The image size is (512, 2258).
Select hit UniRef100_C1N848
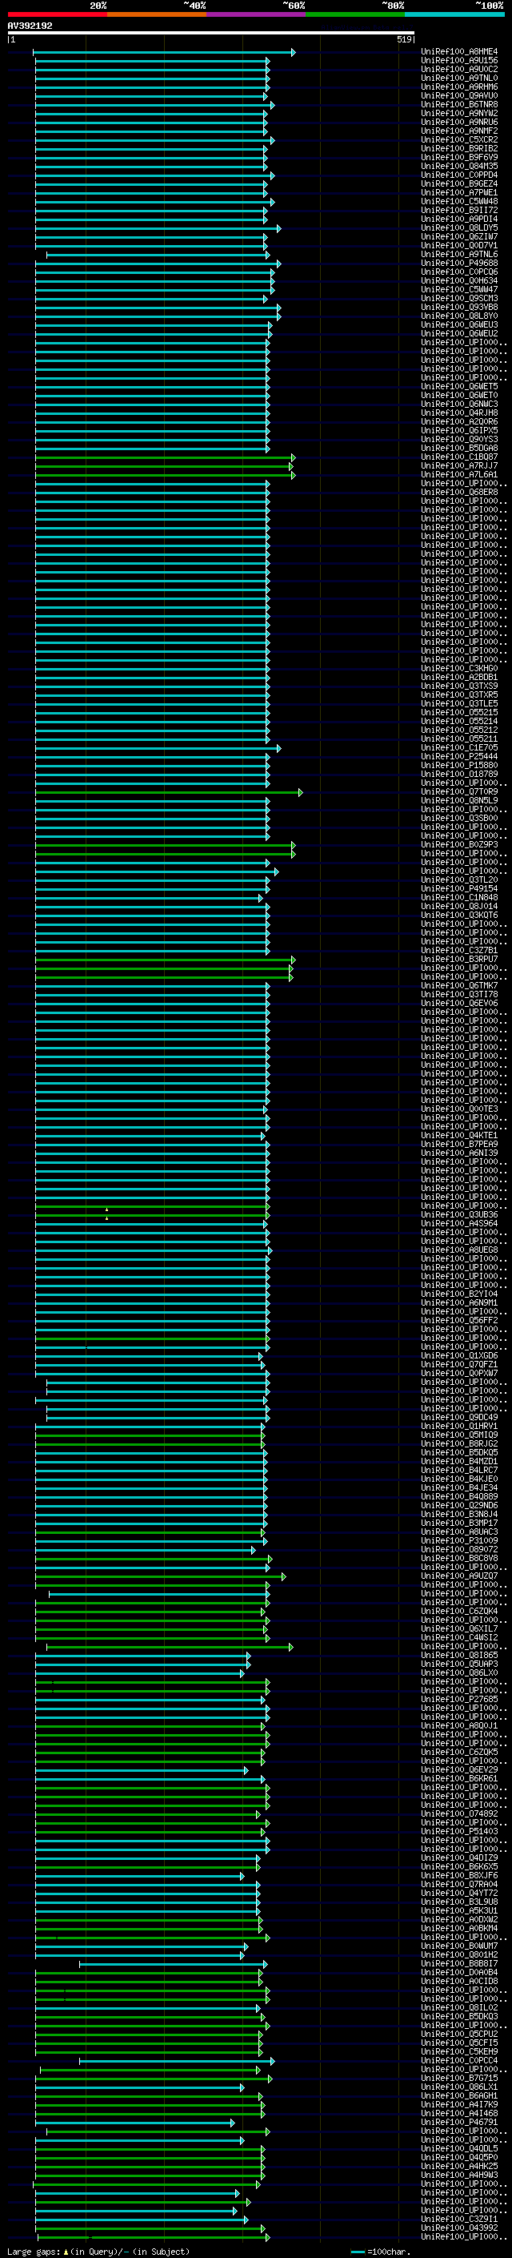click(x=459, y=897)
